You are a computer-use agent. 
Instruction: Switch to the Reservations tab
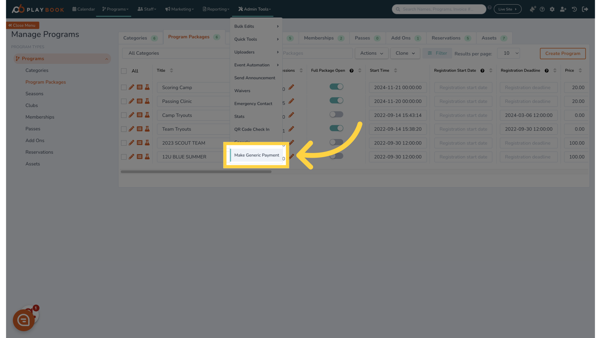point(451,38)
